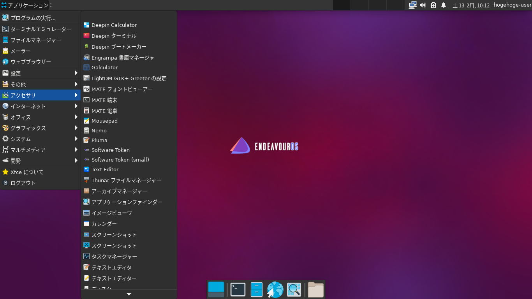Open the volume speaker tray icon
Viewport: 532px width, 299px height.
click(x=423, y=5)
